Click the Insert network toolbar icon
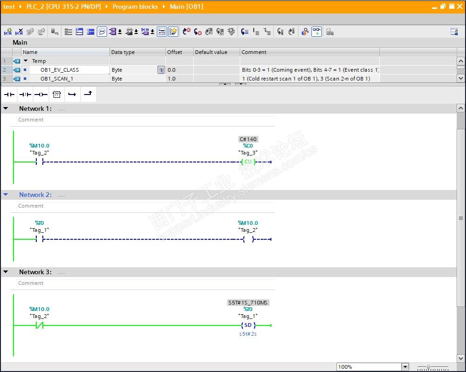 (8, 32)
